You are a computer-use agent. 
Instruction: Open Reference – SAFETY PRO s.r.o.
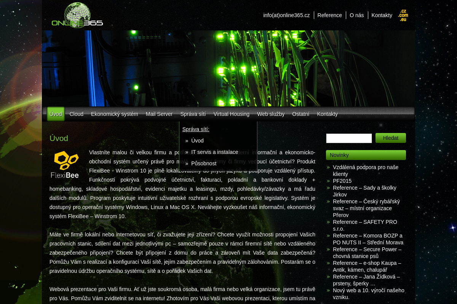[365, 225]
